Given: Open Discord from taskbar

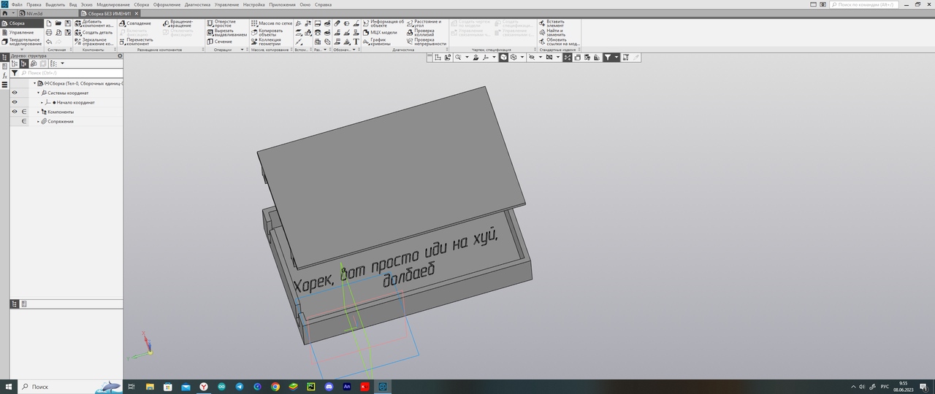Looking at the screenshot, I should 329,386.
